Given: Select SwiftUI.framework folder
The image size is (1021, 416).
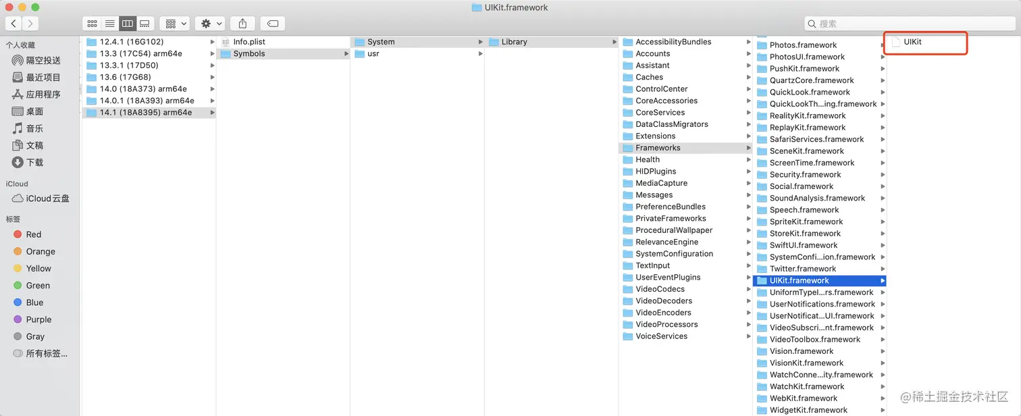Looking at the screenshot, I should (x=820, y=245).
